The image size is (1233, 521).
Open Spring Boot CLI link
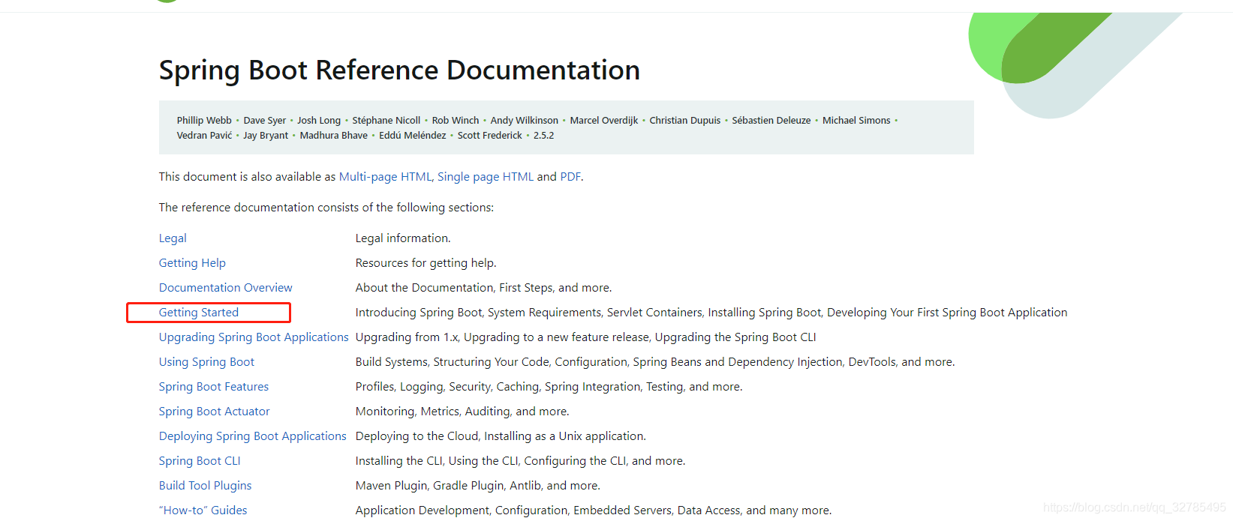click(x=200, y=461)
